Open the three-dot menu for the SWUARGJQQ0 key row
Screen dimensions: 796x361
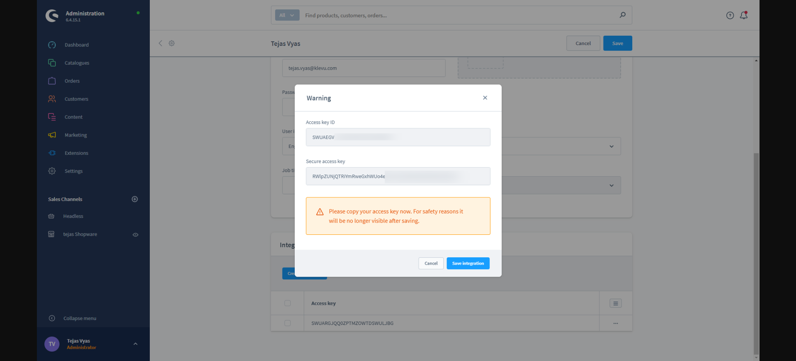click(x=616, y=323)
